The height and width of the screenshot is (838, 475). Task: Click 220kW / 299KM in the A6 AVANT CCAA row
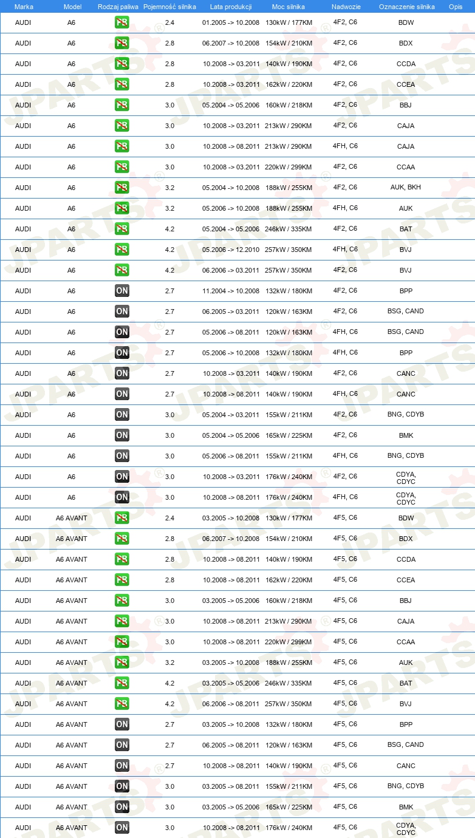[x=289, y=642]
